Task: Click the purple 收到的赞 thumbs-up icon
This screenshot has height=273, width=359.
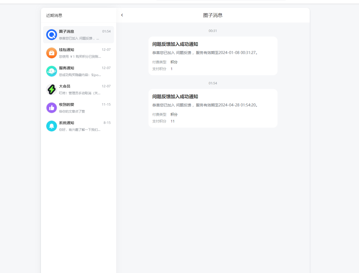Action: (x=52, y=108)
